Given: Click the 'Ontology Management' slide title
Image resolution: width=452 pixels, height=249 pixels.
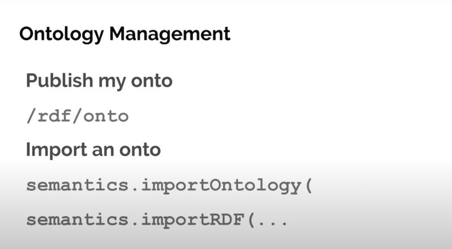Looking at the screenshot, I should pos(125,34).
